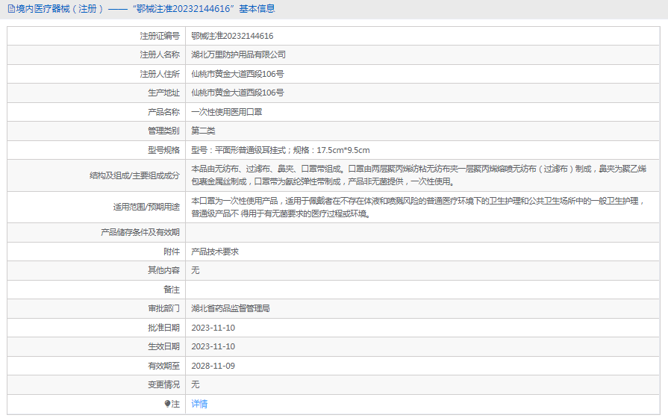
Task: Click the 管理类别 label
Action: click(x=163, y=131)
